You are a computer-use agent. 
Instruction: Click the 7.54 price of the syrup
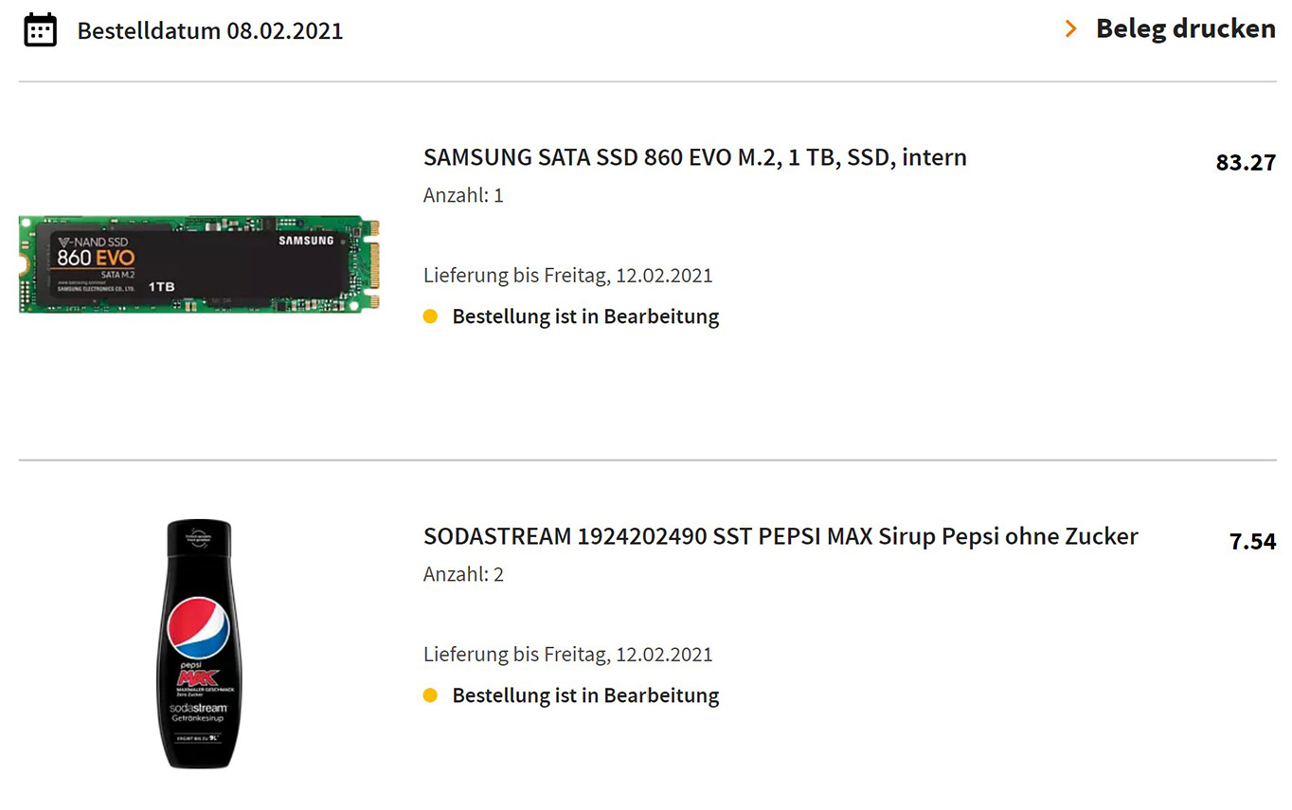coord(1252,542)
